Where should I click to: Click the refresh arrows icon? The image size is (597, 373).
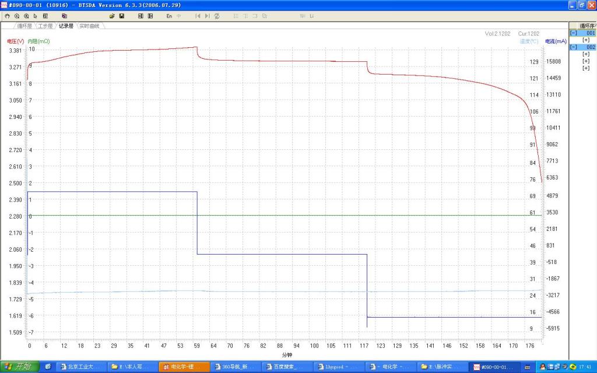217,16
